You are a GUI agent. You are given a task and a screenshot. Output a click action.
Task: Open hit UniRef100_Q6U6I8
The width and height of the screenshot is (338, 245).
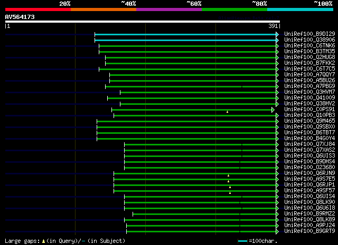tap(309, 208)
